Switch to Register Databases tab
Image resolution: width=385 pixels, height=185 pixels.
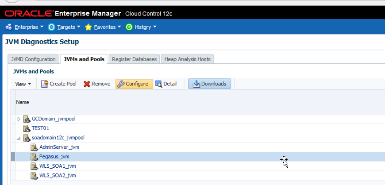pyautogui.click(x=135, y=59)
